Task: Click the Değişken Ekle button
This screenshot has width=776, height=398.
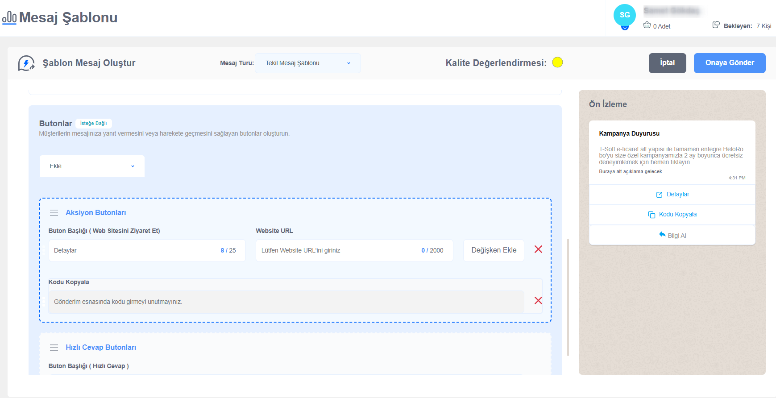Action: coord(494,250)
